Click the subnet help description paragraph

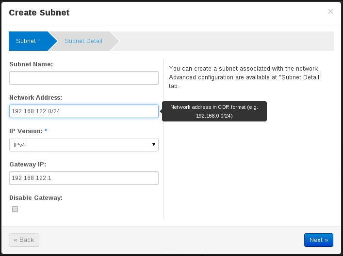pos(245,77)
